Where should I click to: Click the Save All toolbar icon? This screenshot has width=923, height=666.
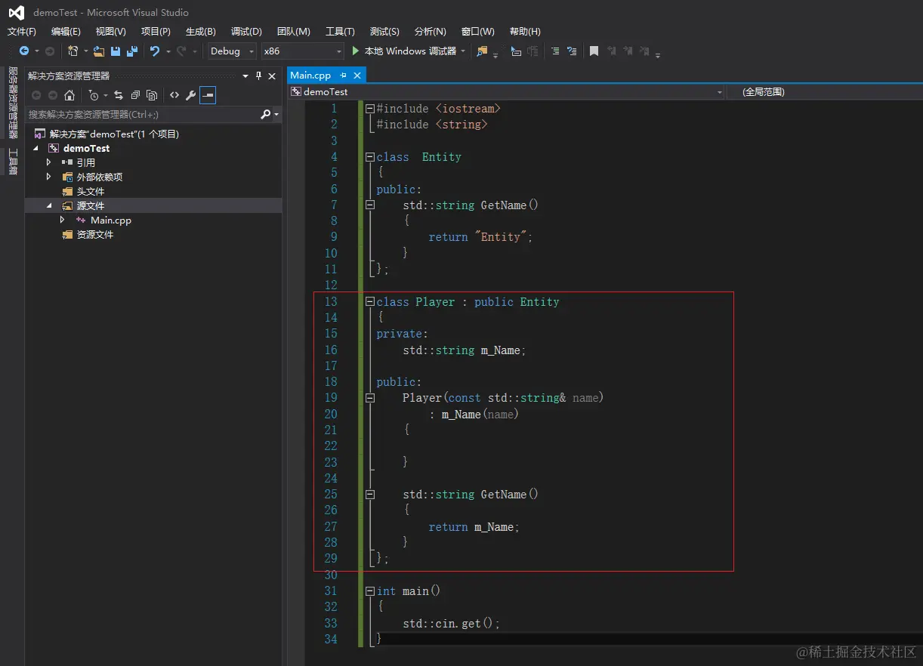click(x=132, y=51)
